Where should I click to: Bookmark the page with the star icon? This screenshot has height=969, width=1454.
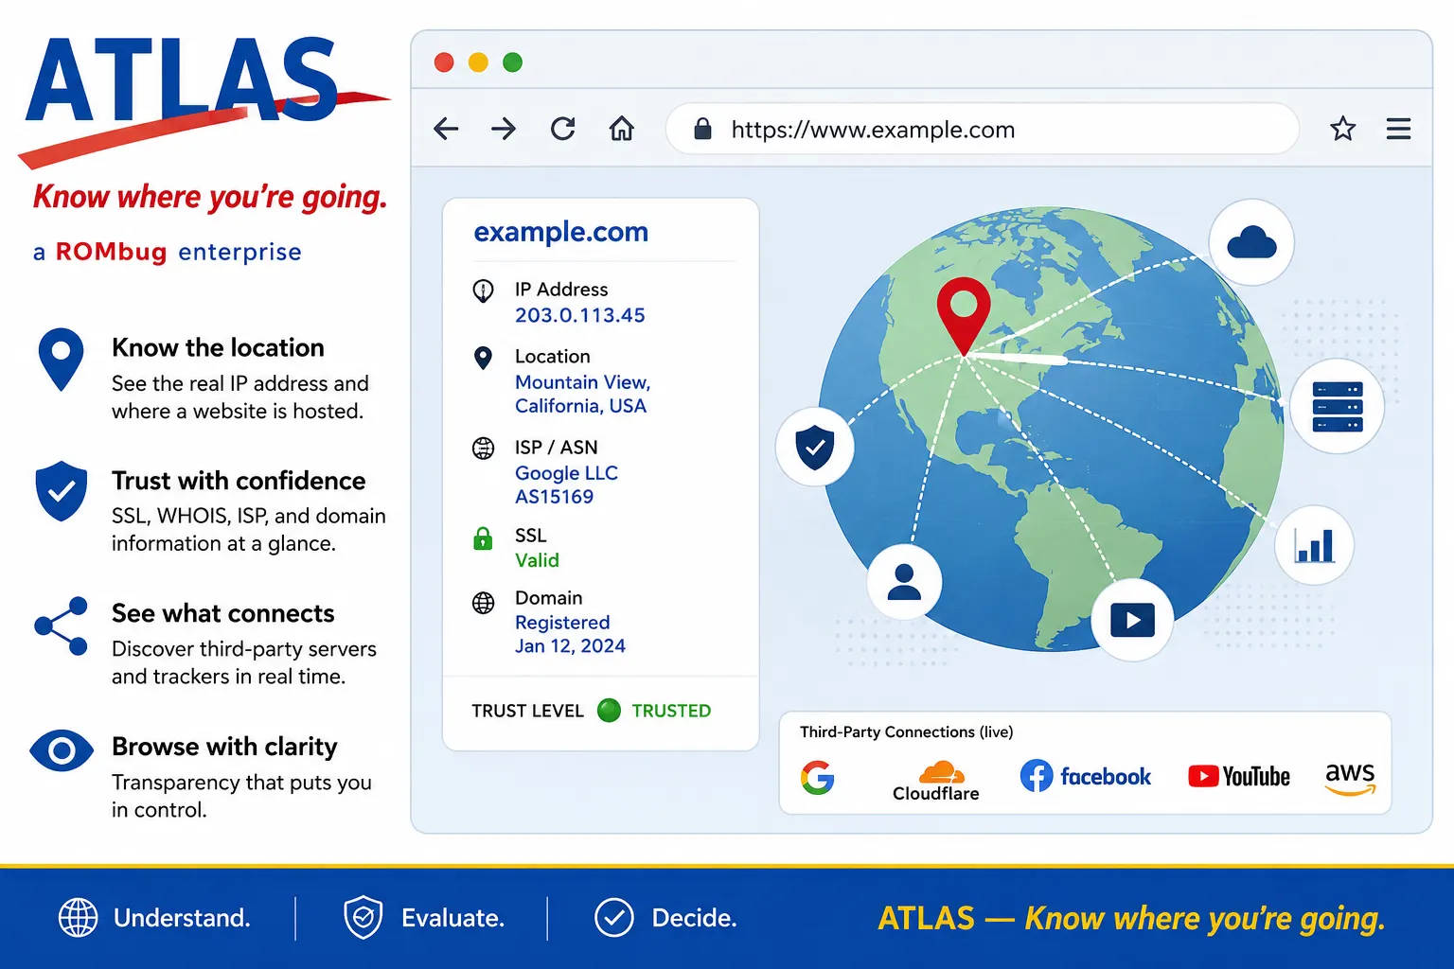[x=1342, y=128]
